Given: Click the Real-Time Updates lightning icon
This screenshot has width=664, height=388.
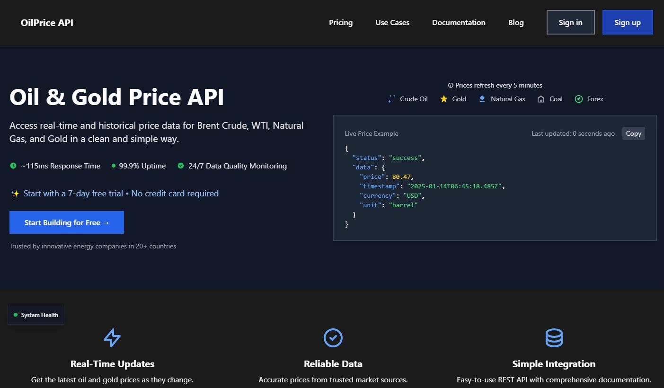Looking at the screenshot, I should (112, 338).
